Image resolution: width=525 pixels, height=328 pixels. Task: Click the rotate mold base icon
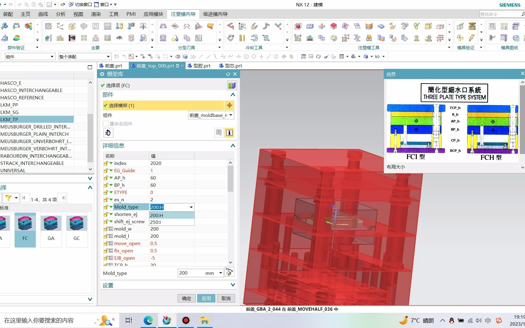coord(108,133)
